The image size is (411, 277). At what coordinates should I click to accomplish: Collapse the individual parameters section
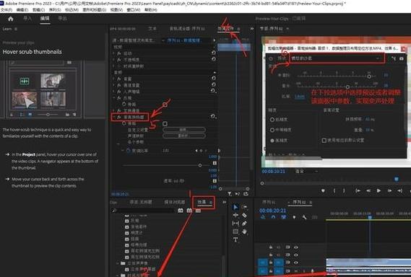tap(118, 144)
